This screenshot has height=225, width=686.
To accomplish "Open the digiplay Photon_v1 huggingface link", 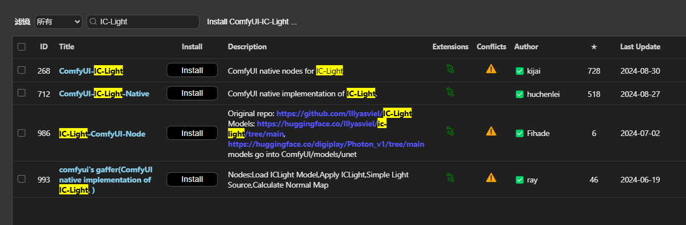I will coord(326,144).
